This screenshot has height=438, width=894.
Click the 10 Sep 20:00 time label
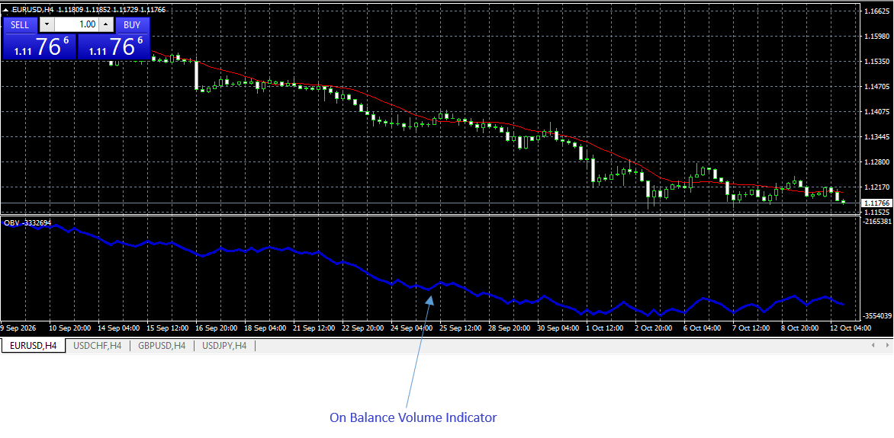pyautogui.click(x=69, y=328)
